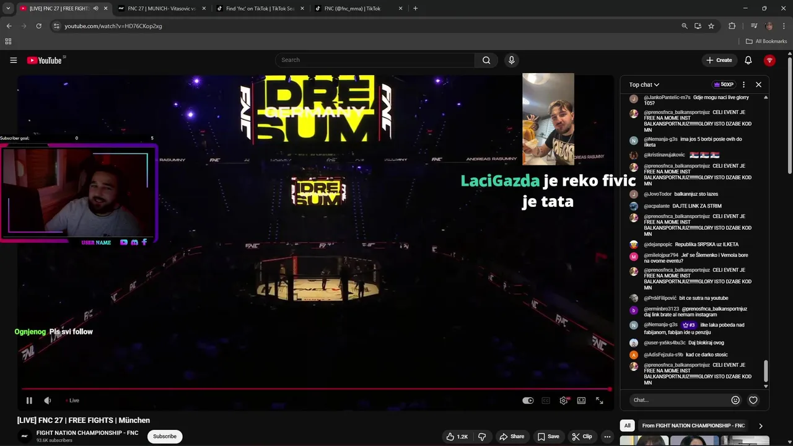The image size is (793, 446).
Task: Close the live chat panel
Action: [x=758, y=84]
